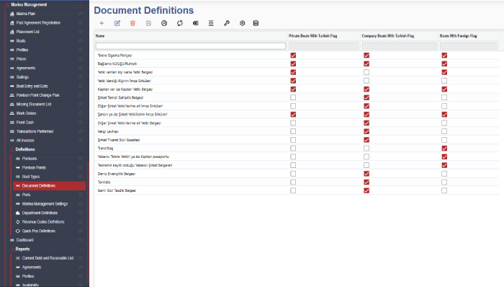The image size is (504, 287).
Task: Favorite Marina Plan with its star
Action: point(81,14)
